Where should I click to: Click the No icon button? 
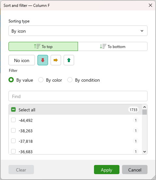(22, 60)
